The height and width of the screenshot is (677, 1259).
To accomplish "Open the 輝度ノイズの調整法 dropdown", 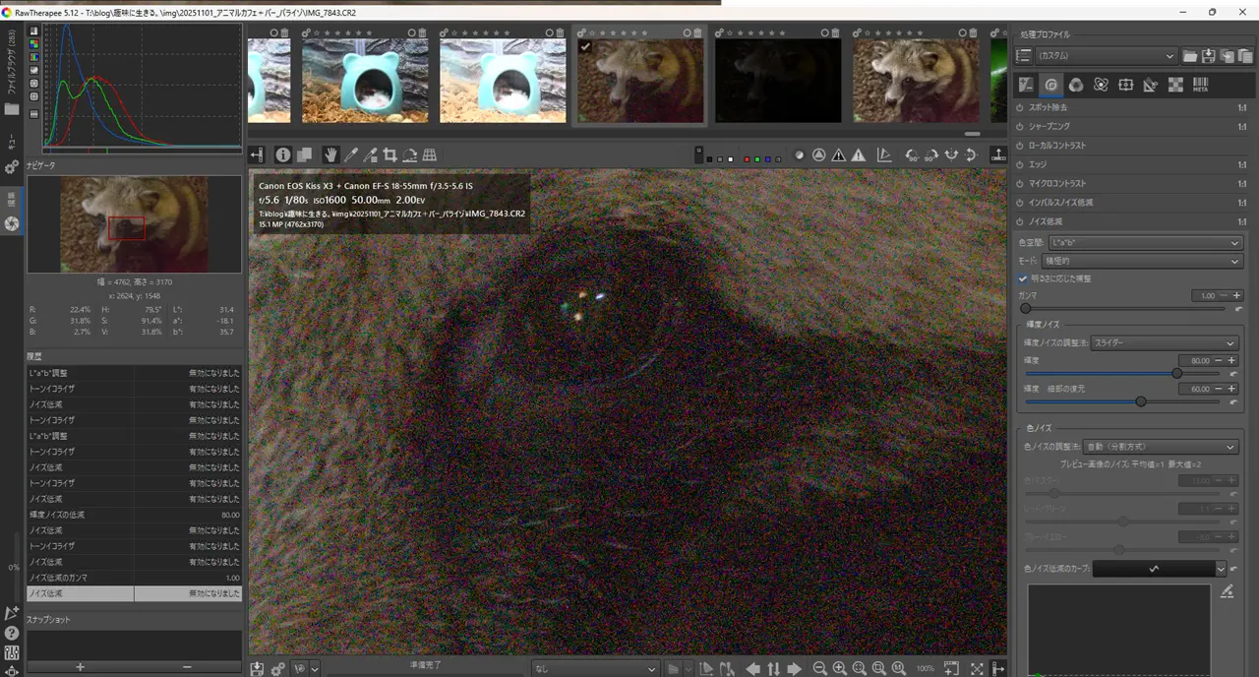I will point(1165,342).
